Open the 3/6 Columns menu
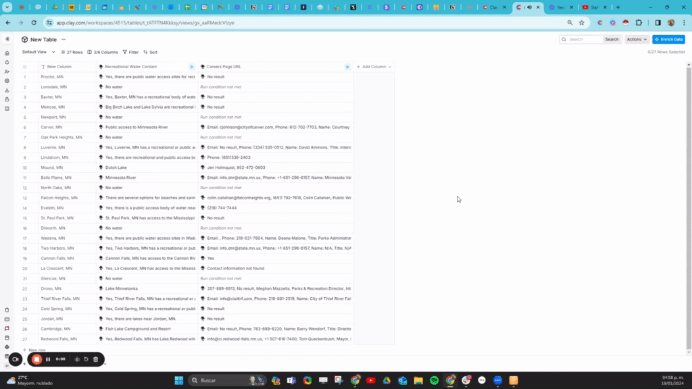The width and height of the screenshot is (692, 389). 103,52
